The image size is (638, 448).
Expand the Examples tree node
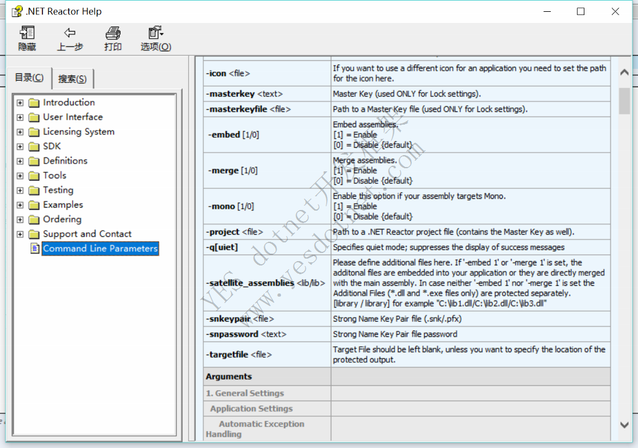coord(20,206)
